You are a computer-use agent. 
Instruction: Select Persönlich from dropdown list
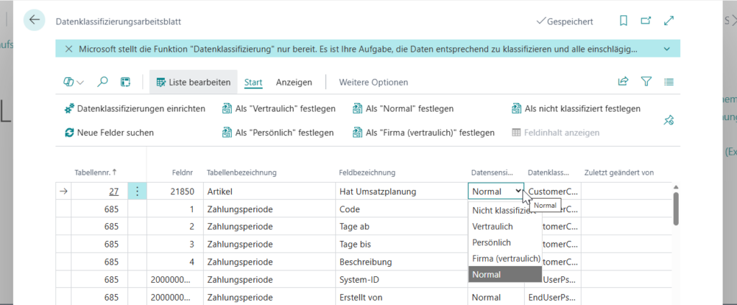click(505, 242)
